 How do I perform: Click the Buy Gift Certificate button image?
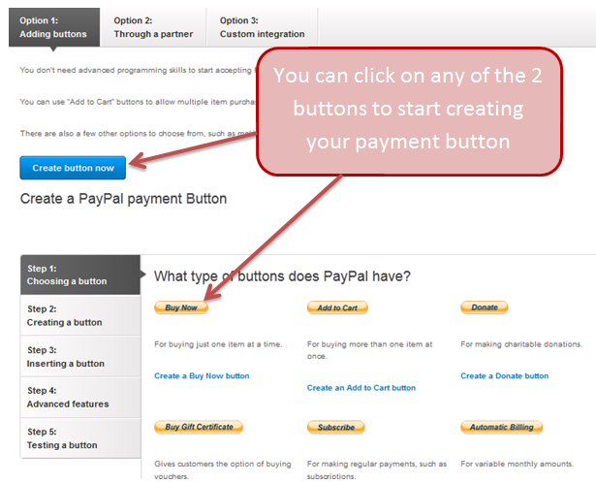[x=199, y=427]
